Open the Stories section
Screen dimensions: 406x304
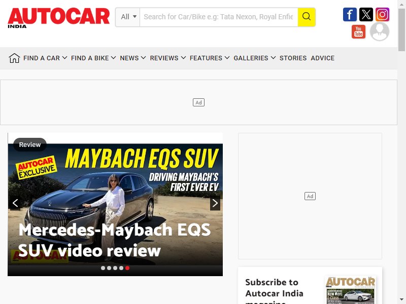(293, 58)
